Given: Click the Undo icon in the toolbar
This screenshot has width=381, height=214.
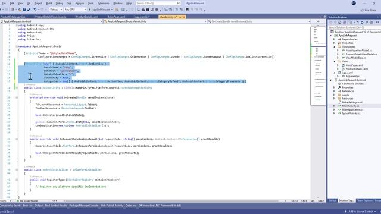Looking at the screenshot, I should [35, 10].
